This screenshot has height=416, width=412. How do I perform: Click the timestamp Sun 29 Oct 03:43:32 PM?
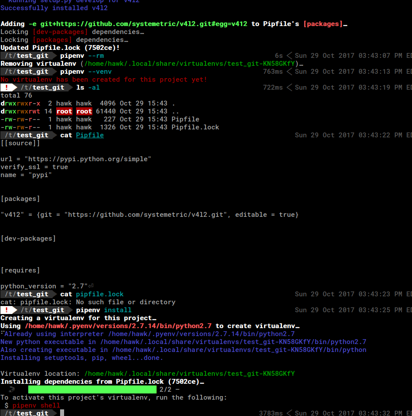[x=349, y=413]
